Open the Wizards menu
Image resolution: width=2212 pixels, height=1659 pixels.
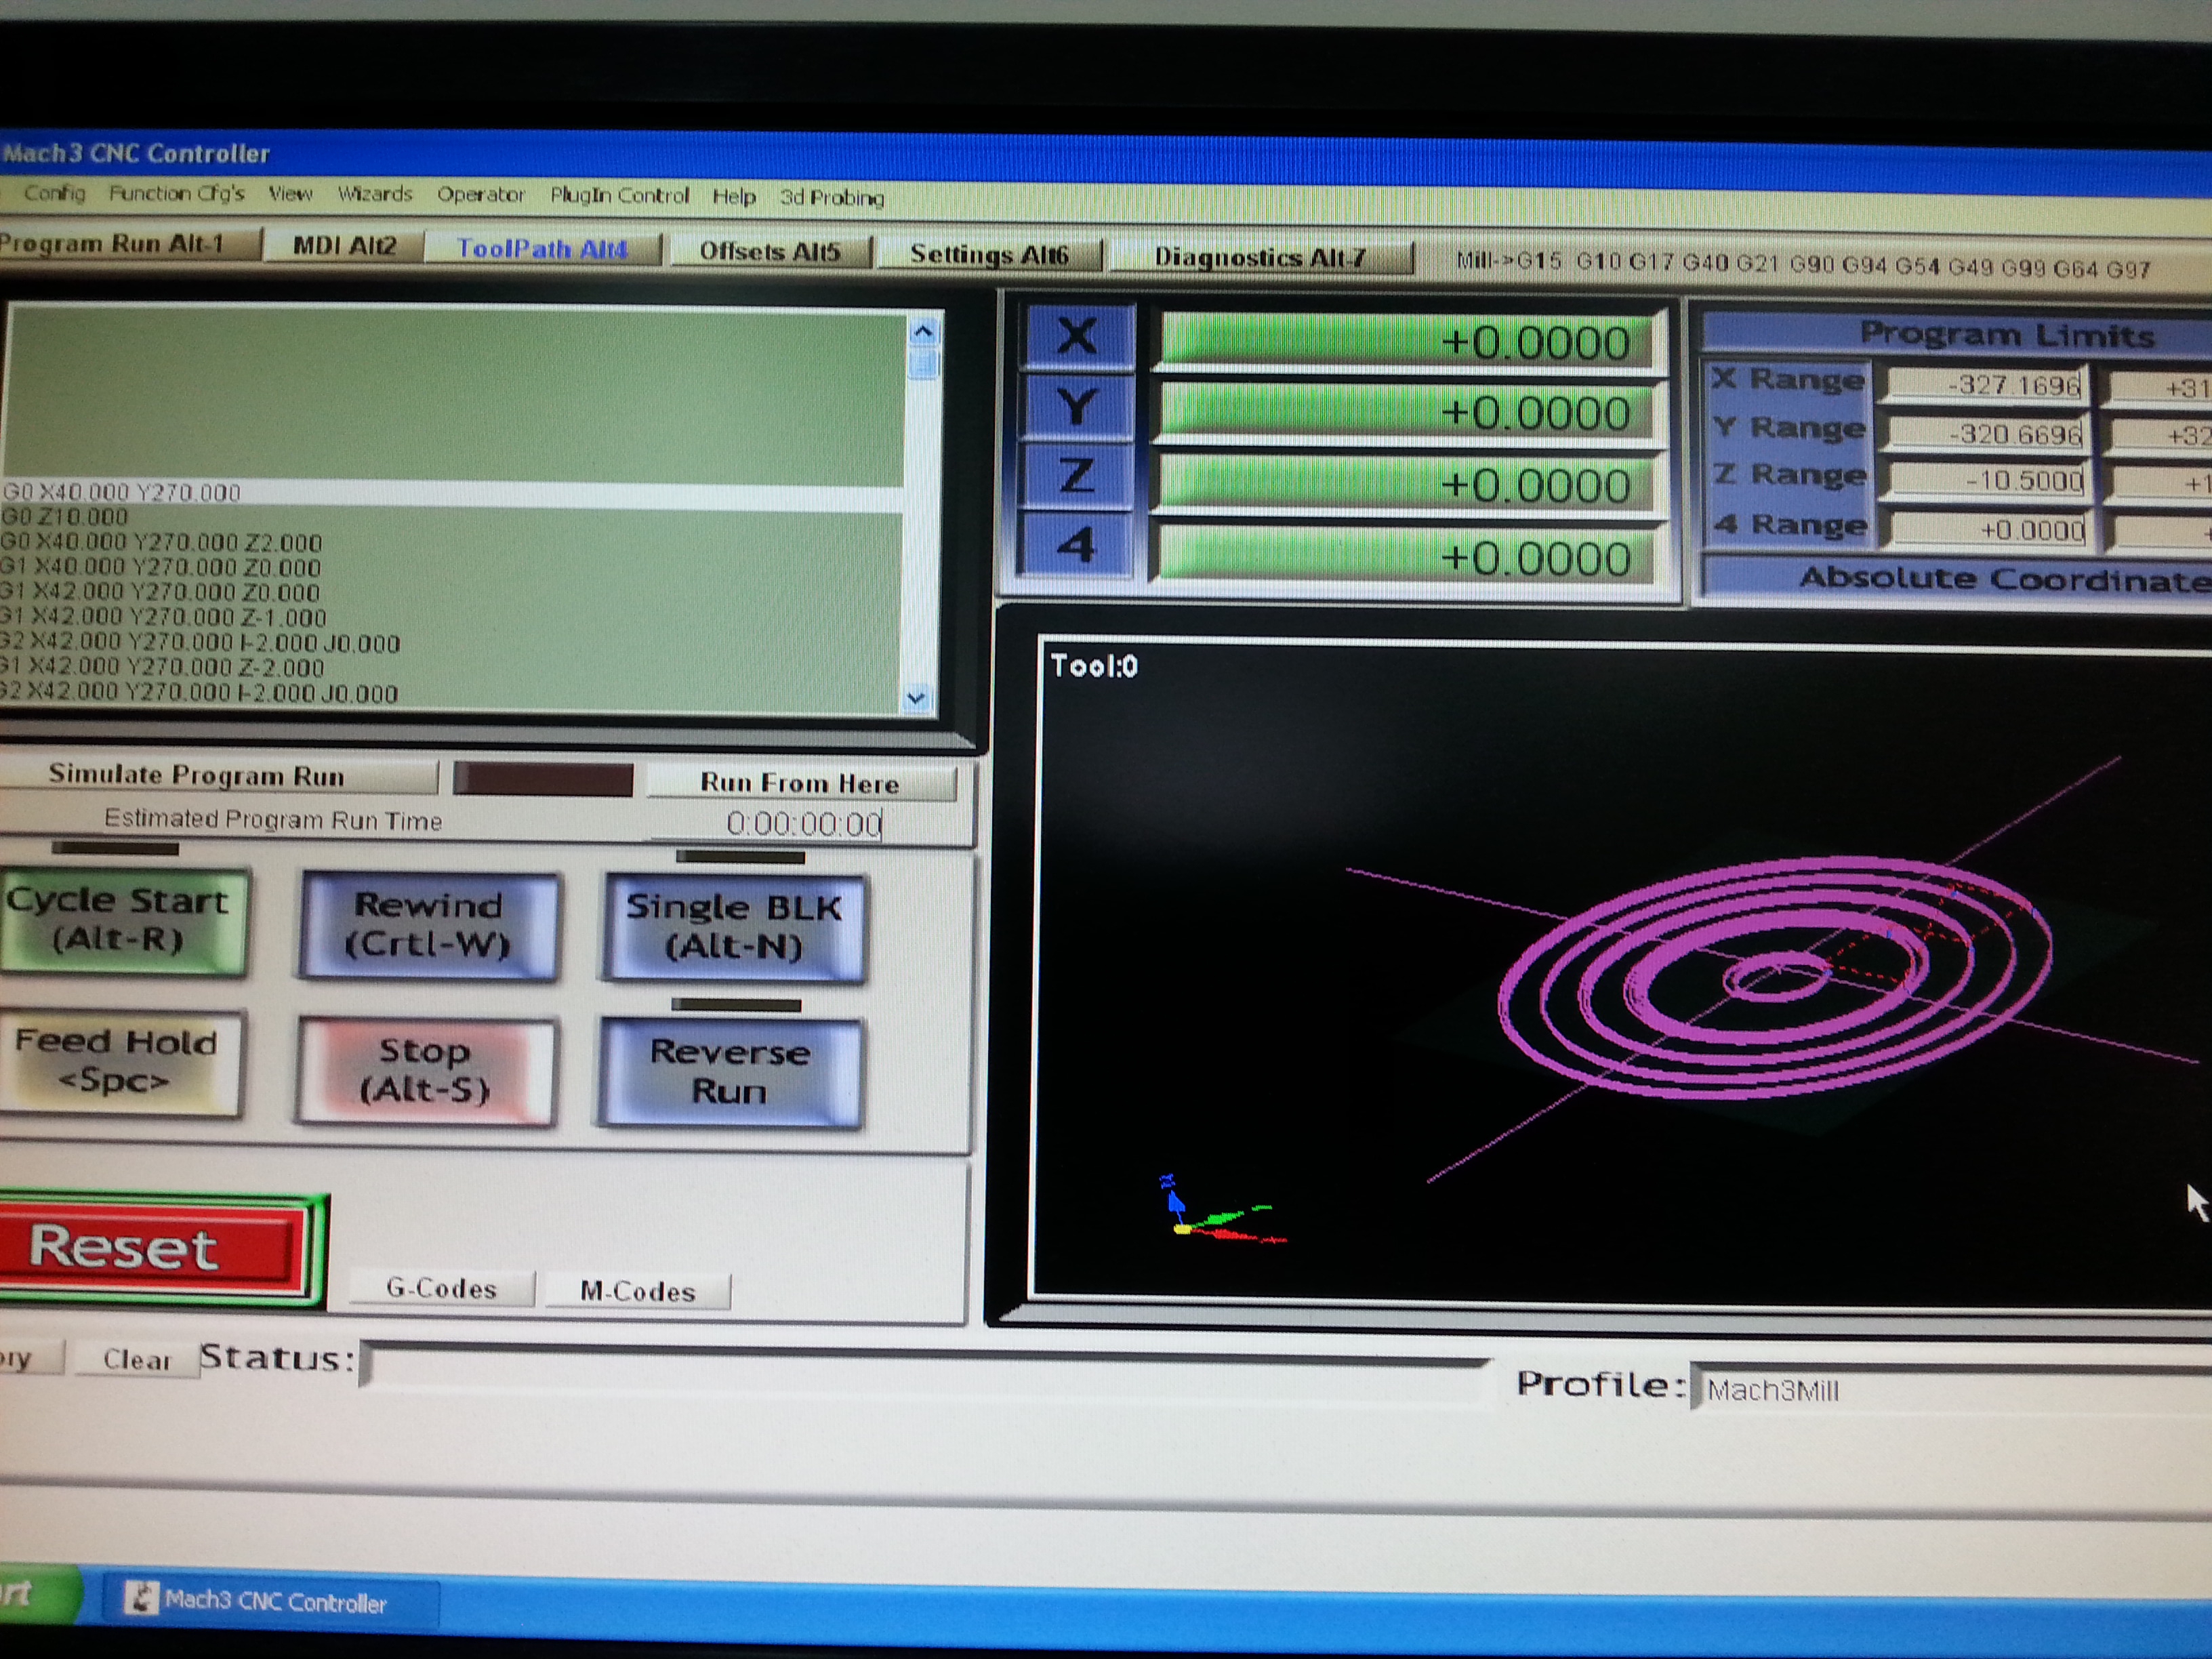[375, 194]
